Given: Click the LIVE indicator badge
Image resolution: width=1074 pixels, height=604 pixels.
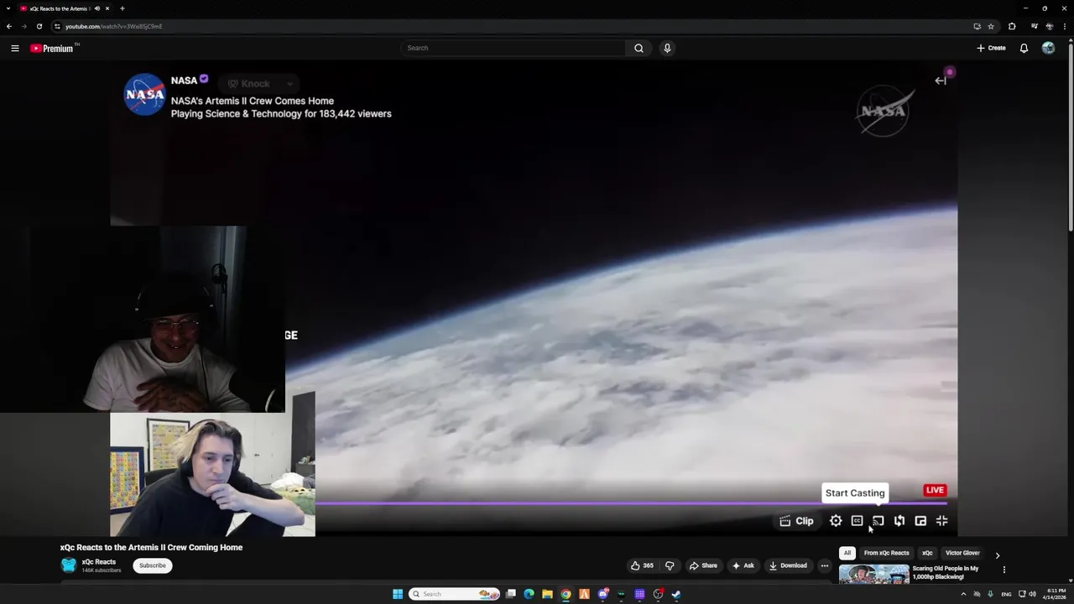Looking at the screenshot, I should click(935, 490).
